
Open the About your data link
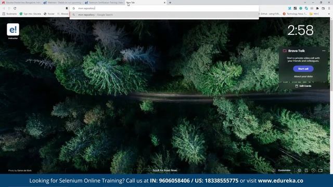coord(303,76)
